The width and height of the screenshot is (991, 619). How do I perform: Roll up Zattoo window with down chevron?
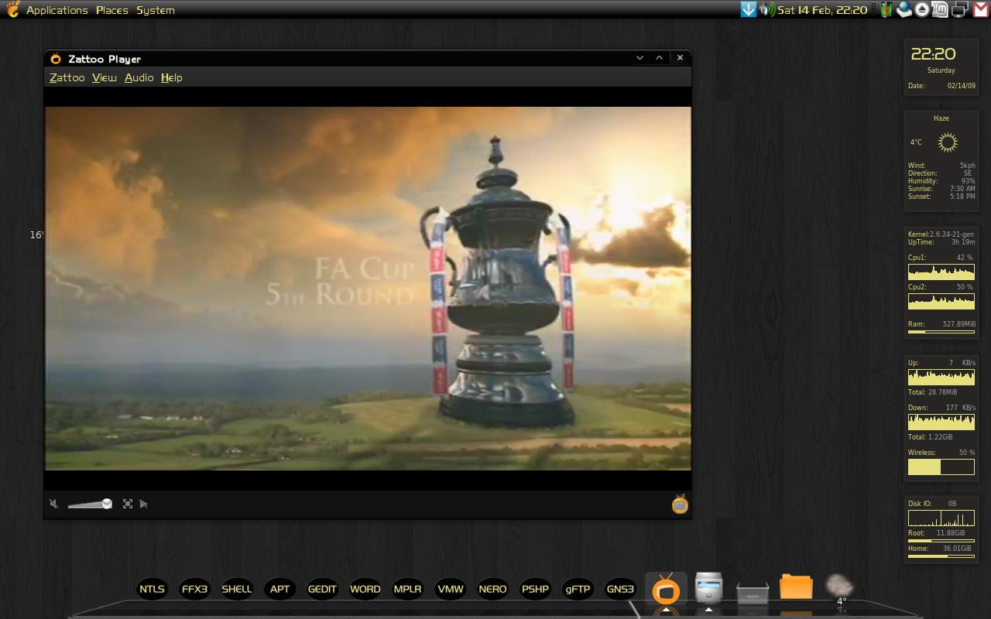click(640, 58)
